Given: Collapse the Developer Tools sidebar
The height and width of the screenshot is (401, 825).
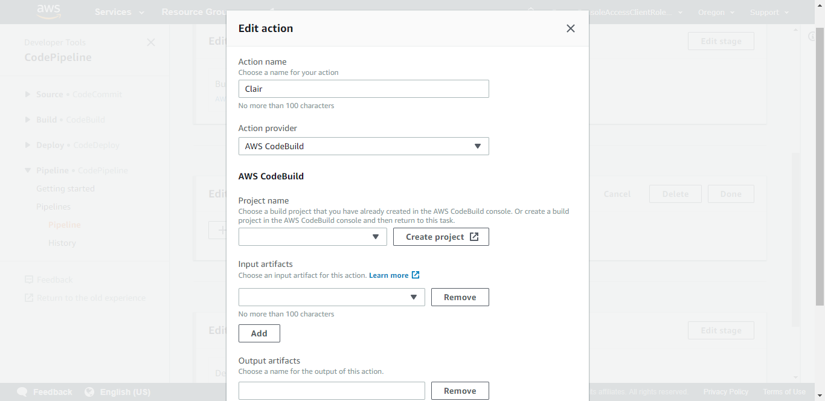Looking at the screenshot, I should (151, 42).
